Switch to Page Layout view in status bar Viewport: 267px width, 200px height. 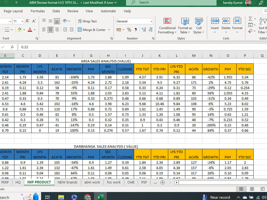pyautogui.click(x=252, y=189)
